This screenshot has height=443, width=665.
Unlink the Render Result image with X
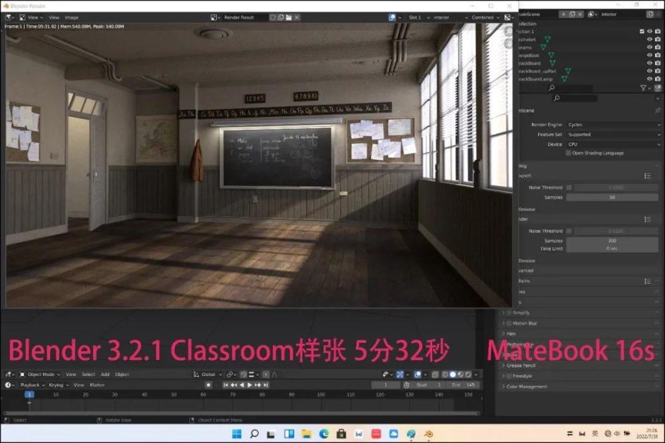[x=297, y=17]
